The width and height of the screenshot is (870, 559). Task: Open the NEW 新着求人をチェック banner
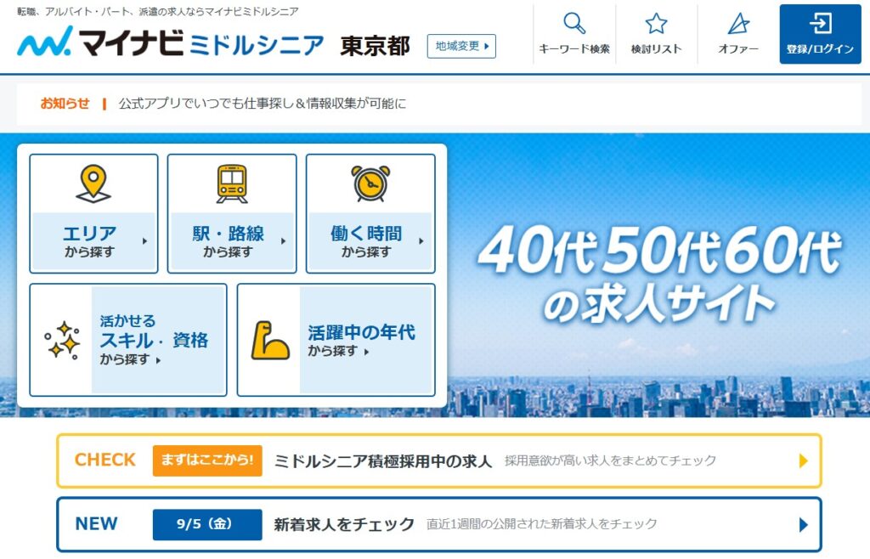[439, 525]
